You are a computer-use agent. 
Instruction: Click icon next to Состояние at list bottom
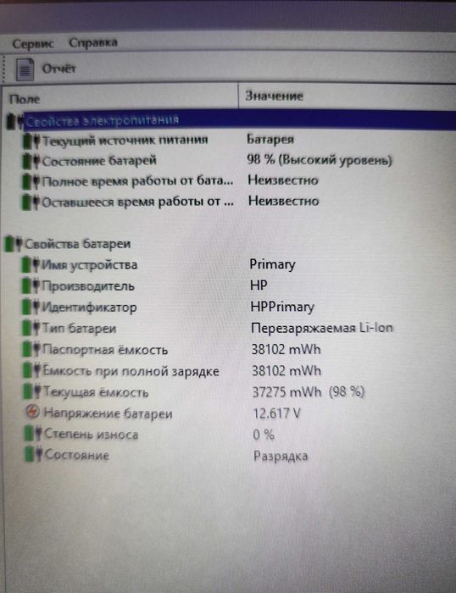[x=34, y=455]
